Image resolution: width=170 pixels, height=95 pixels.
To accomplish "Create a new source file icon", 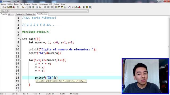I will pyautogui.click(x=3, y=7).
